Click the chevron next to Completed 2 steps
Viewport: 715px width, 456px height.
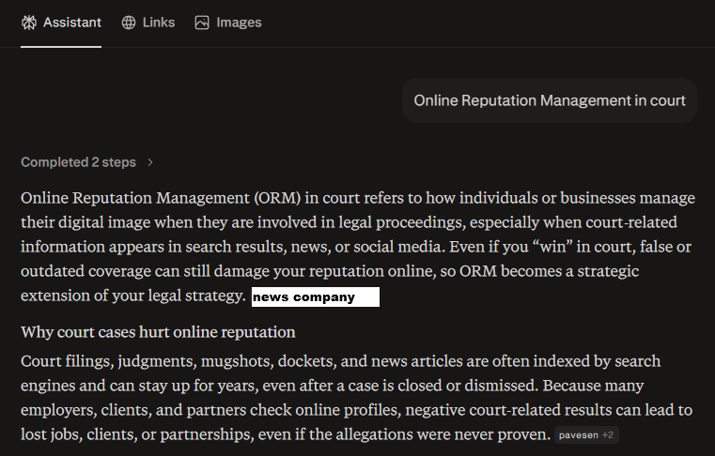(x=150, y=162)
